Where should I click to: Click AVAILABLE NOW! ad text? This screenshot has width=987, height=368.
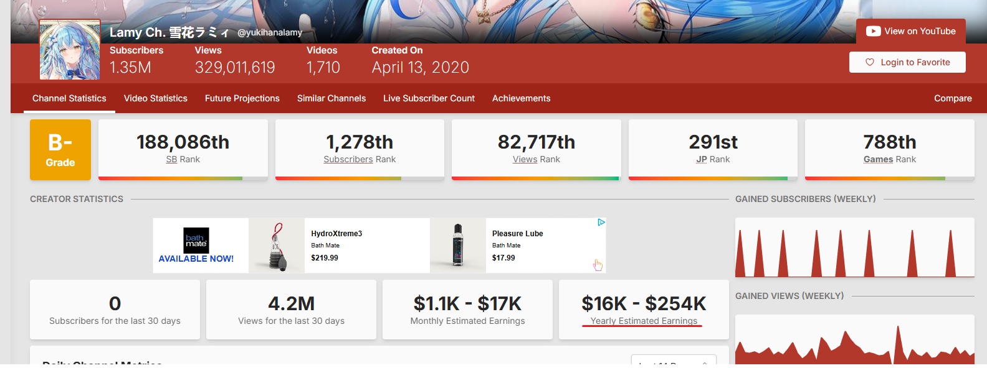click(x=196, y=259)
